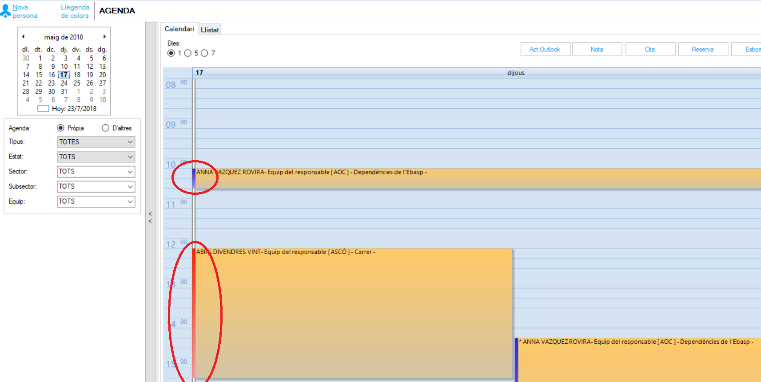Select 1 day view radio button
The image size is (761, 382).
pos(171,53)
